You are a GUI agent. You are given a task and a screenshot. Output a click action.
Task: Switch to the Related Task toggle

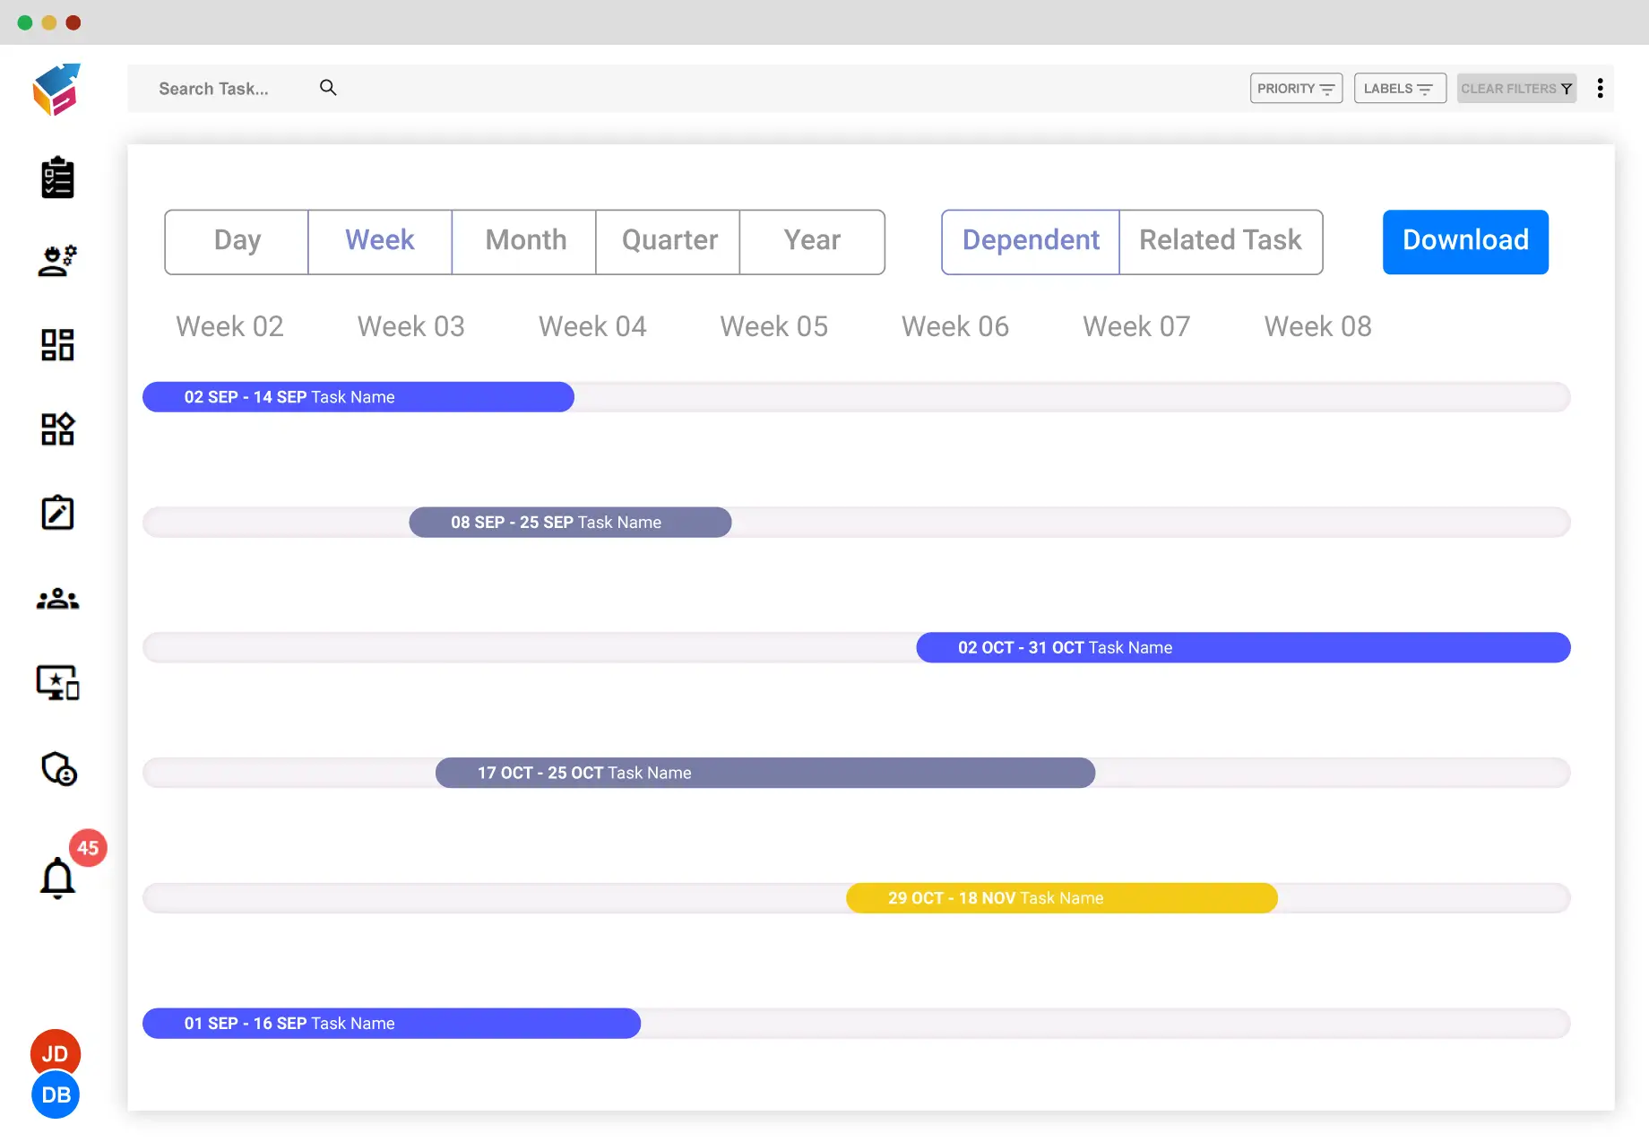click(x=1220, y=241)
